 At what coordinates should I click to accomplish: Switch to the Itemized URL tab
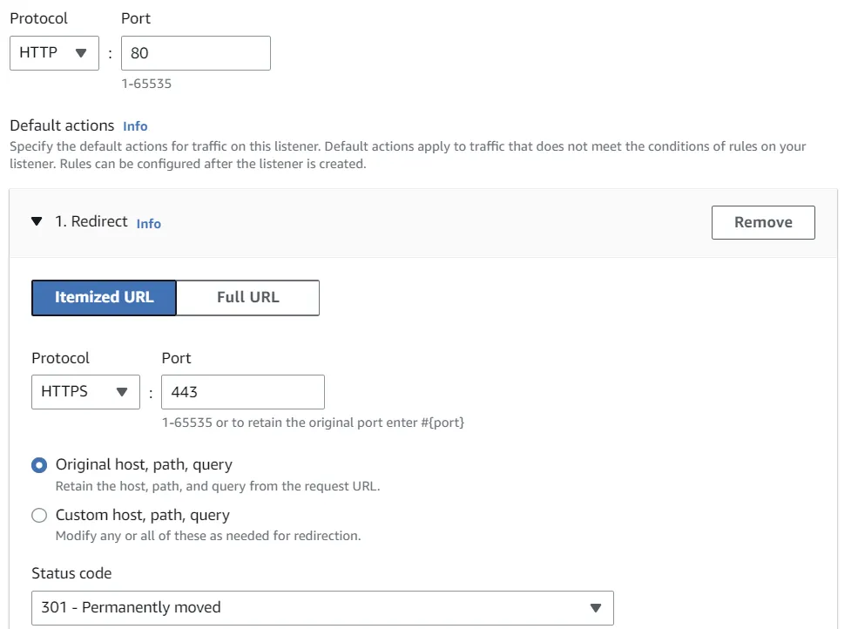pyautogui.click(x=104, y=297)
